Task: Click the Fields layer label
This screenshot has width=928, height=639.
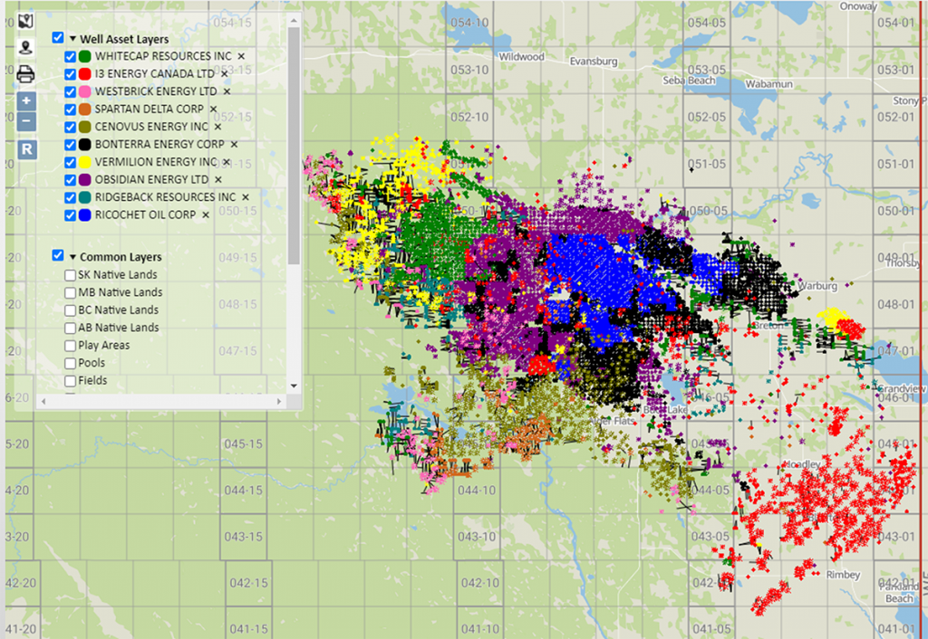Action: tap(93, 380)
